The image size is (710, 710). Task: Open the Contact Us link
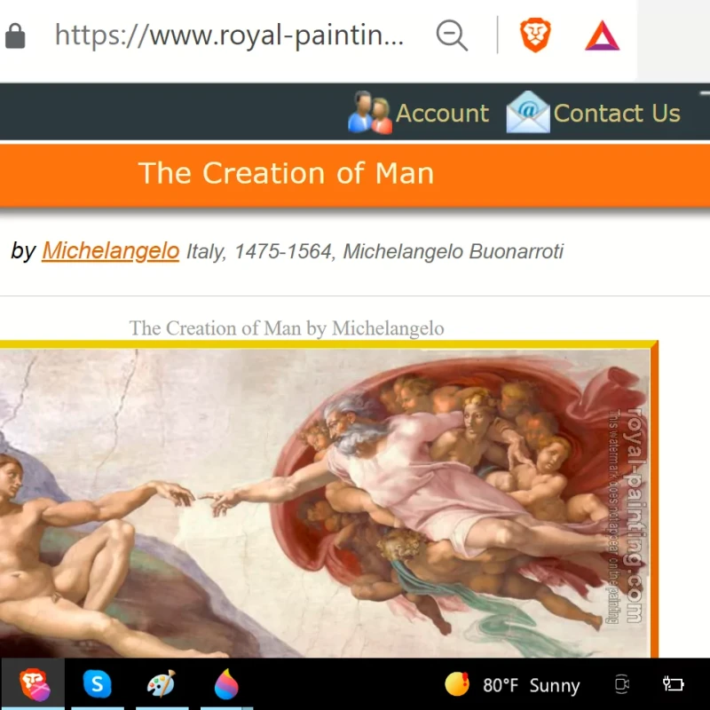617,114
